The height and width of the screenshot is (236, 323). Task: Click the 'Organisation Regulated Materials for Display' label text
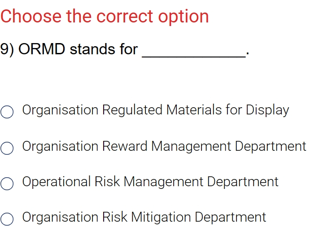point(156,110)
